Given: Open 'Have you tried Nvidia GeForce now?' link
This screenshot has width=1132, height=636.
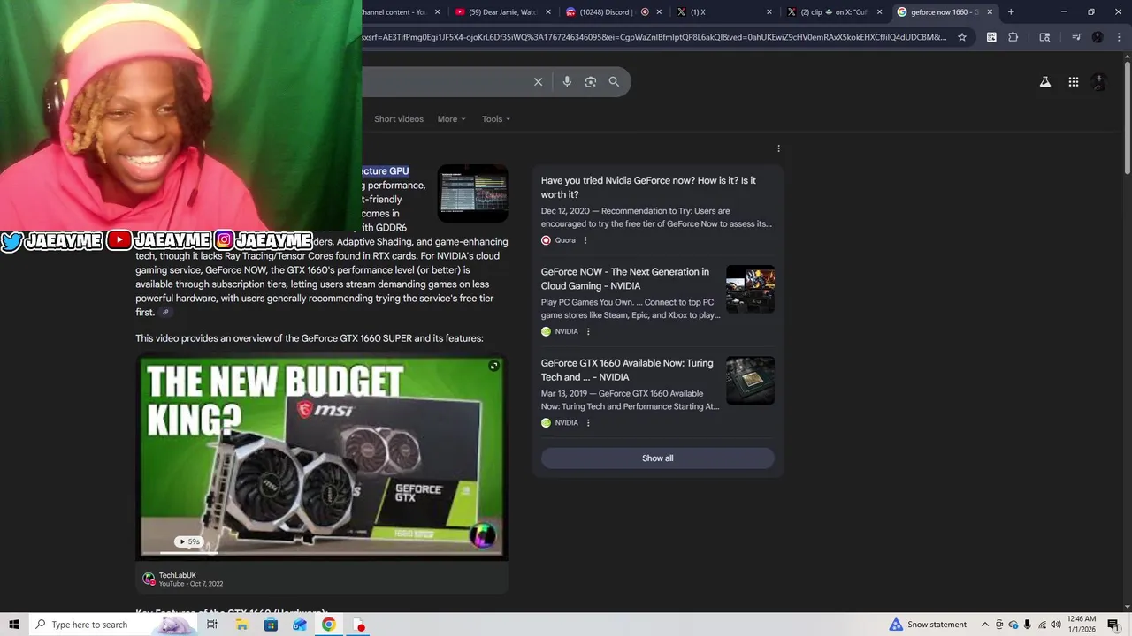Looking at the screenshot, I should click(x=648, y=187).
